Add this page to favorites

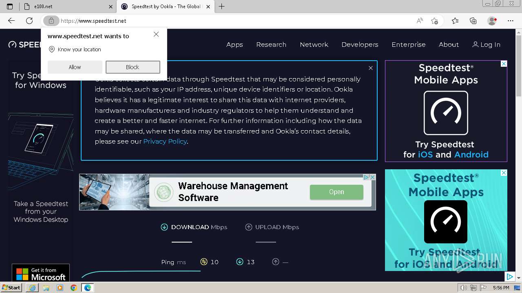click(x=435, y=21)
